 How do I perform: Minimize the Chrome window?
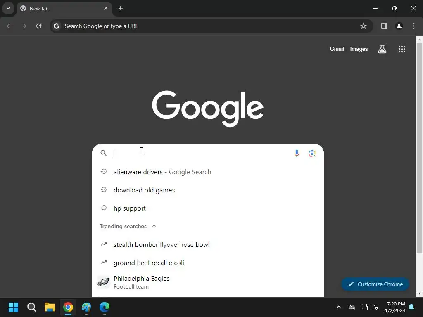tap(375, 8)
